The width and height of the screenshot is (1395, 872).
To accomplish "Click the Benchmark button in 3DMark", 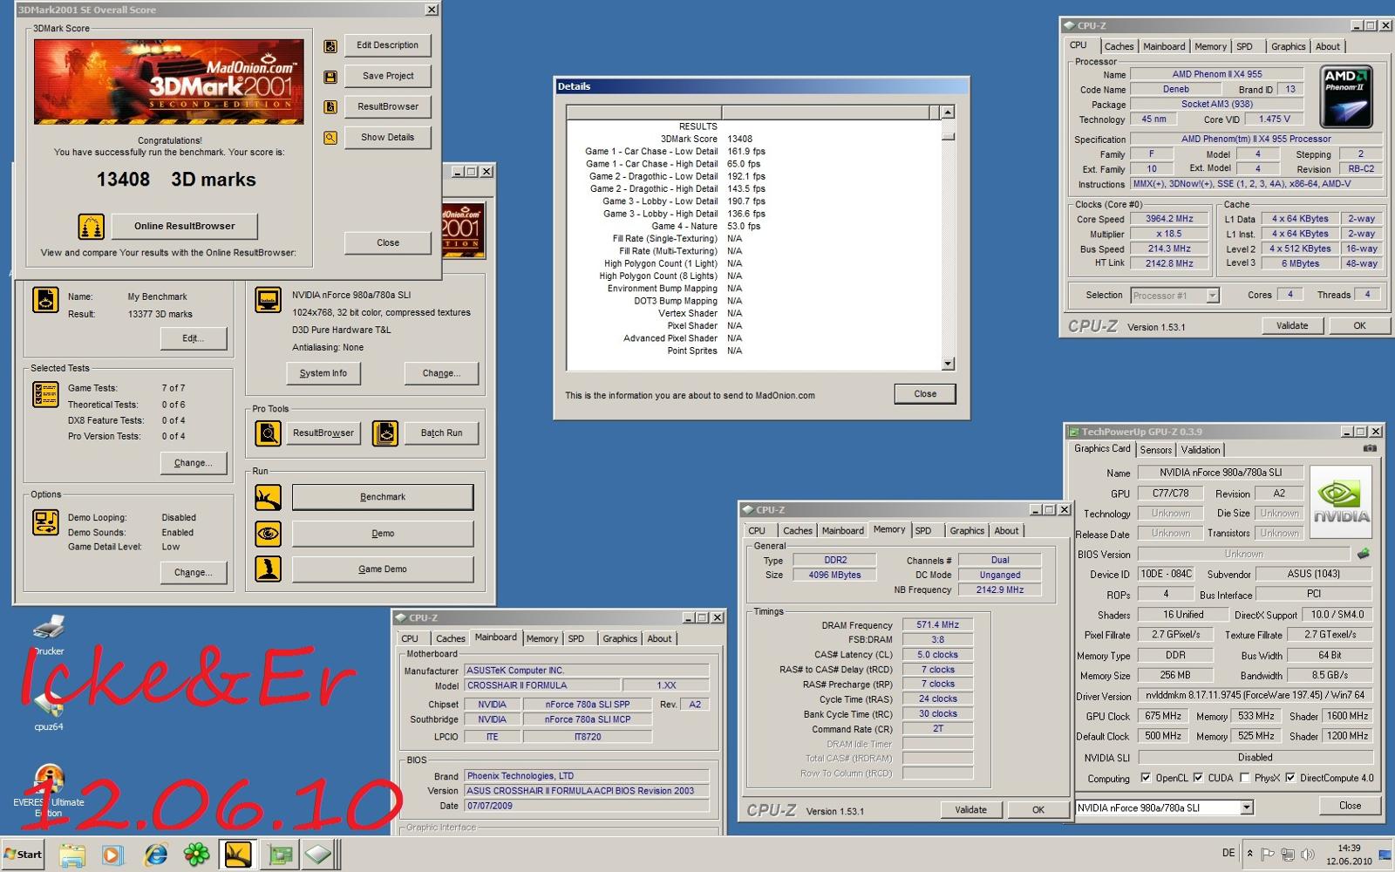I will [x=383, y=497].
